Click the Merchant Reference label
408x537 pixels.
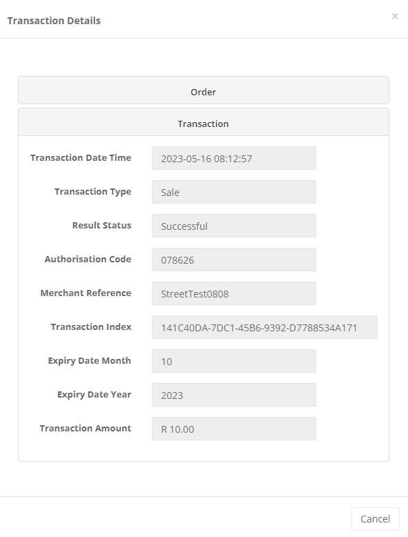click(x=86, y=293)
